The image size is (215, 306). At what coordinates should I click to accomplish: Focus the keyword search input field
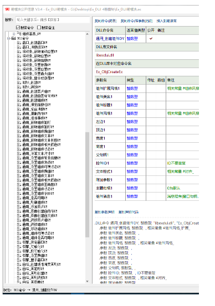[53, 20]
